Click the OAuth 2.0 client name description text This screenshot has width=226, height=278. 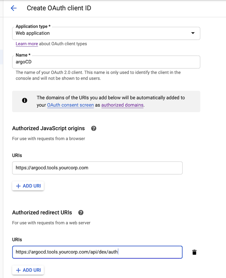[98, 75]
